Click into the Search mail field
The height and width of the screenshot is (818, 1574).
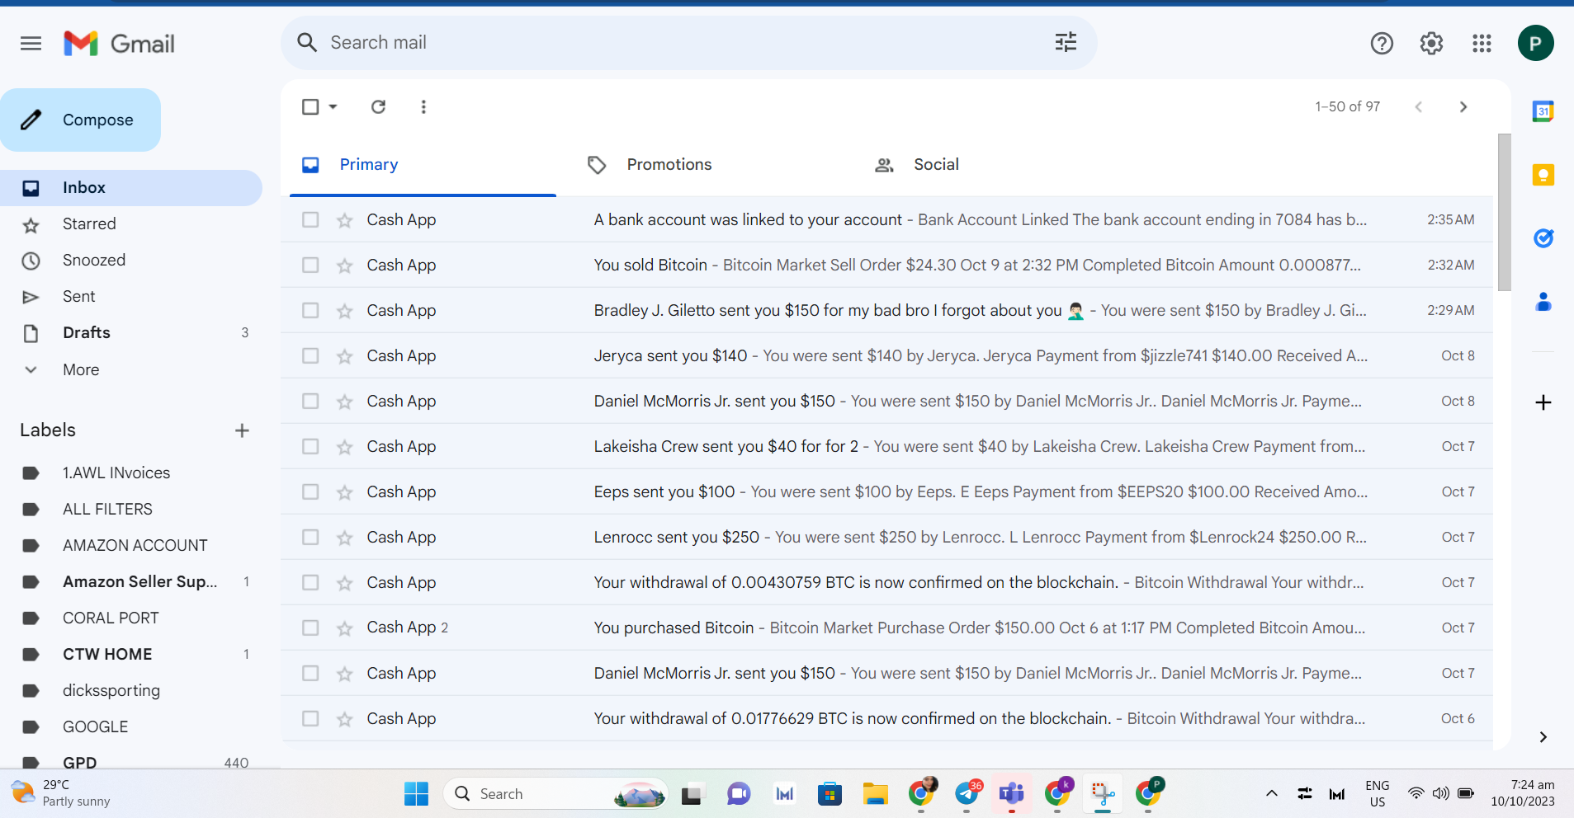click(688, 43)
